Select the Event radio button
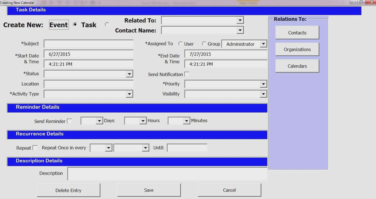 [75, 24]
